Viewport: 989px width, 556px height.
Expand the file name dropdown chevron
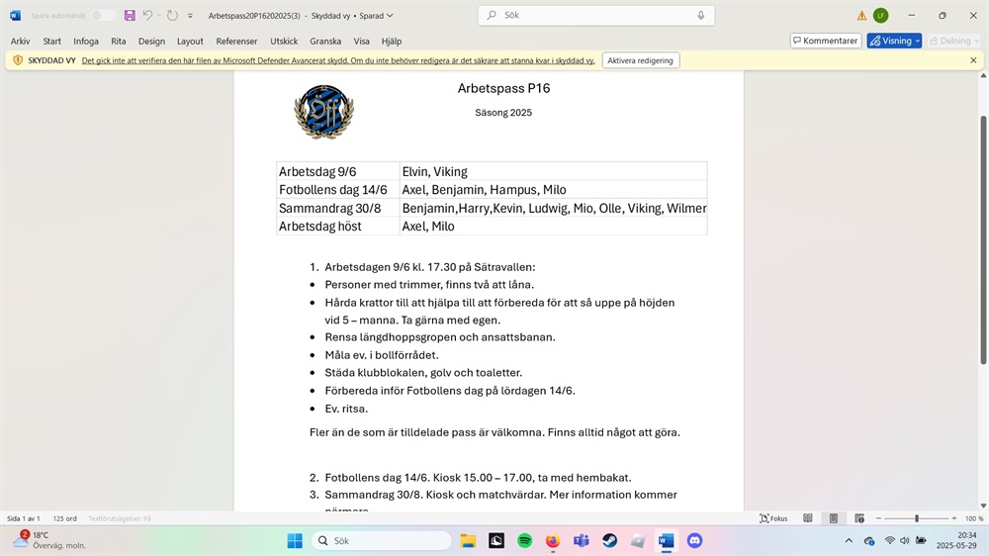390,16
